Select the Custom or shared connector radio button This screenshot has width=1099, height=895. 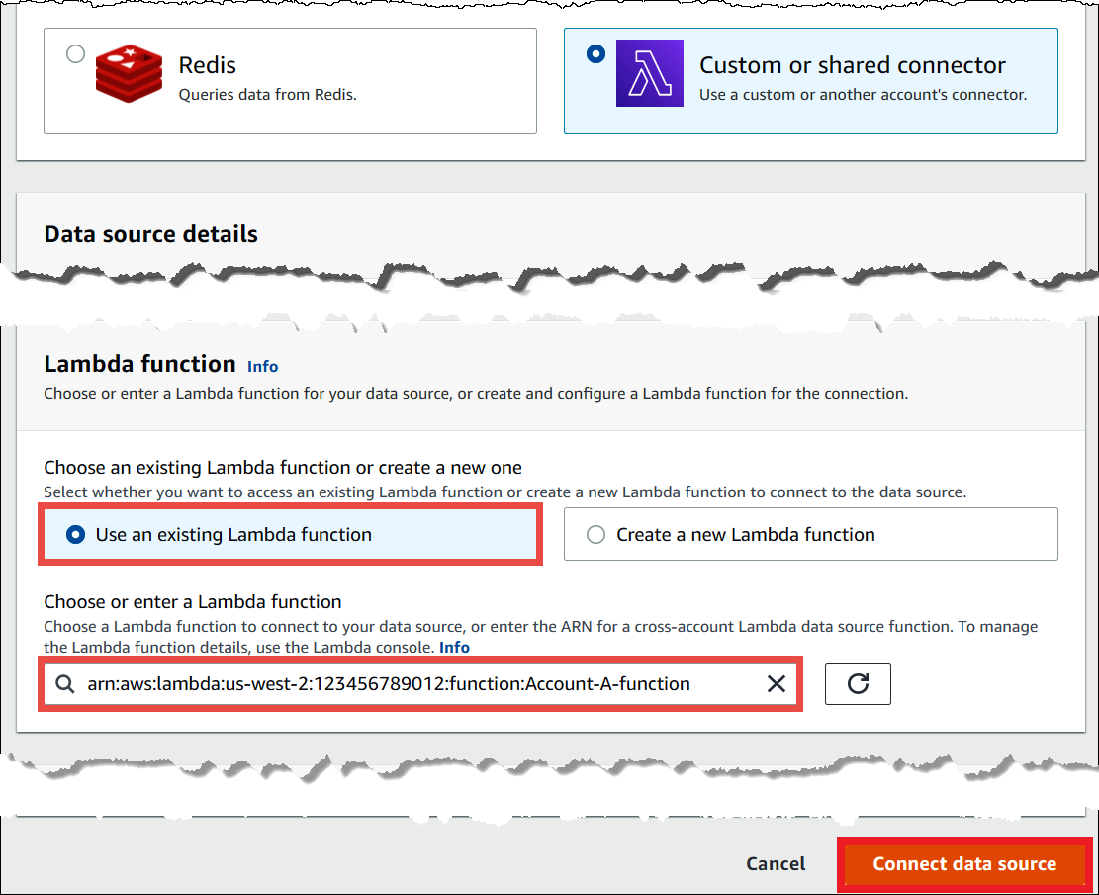(595, 54)
